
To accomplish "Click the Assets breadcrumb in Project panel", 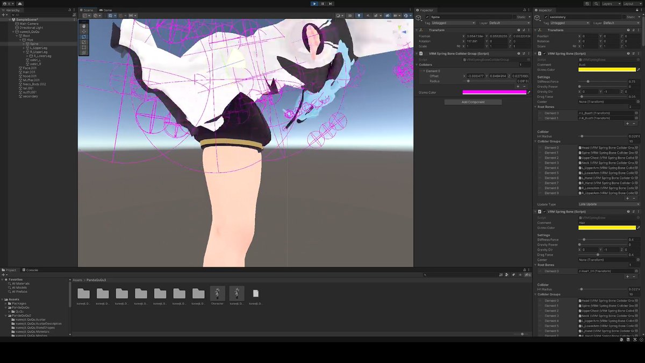I will (78, 280).
